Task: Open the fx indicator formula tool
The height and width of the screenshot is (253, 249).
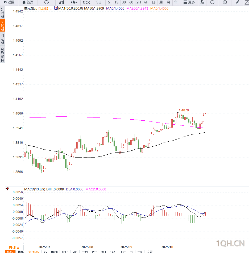Action: point(202,2)
